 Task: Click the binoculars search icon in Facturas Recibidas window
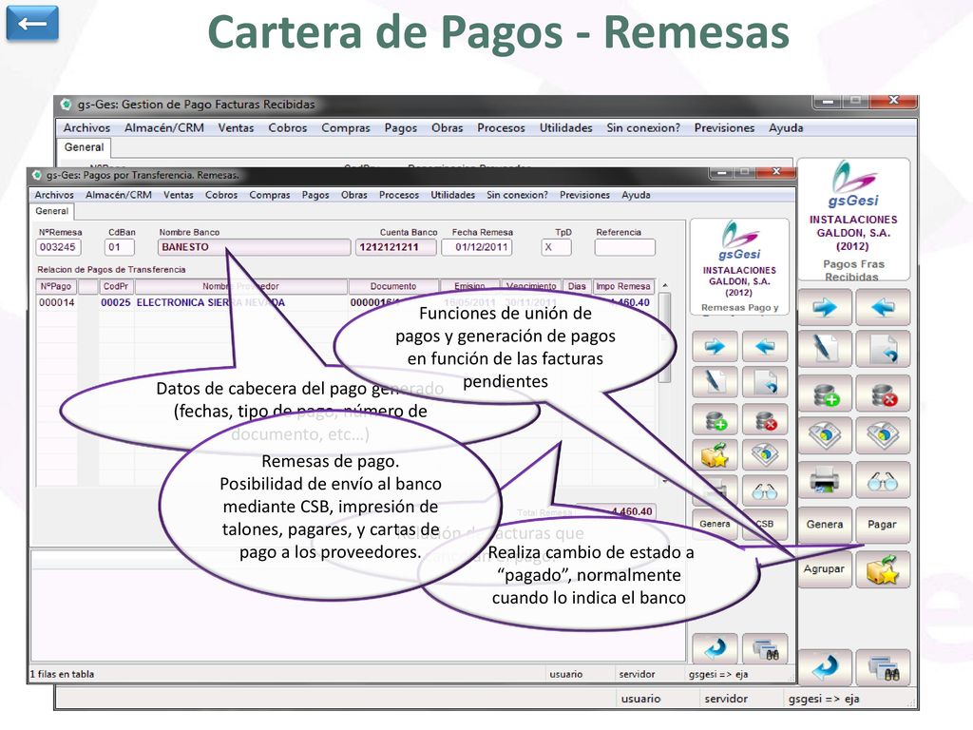(x=883, y=667)
